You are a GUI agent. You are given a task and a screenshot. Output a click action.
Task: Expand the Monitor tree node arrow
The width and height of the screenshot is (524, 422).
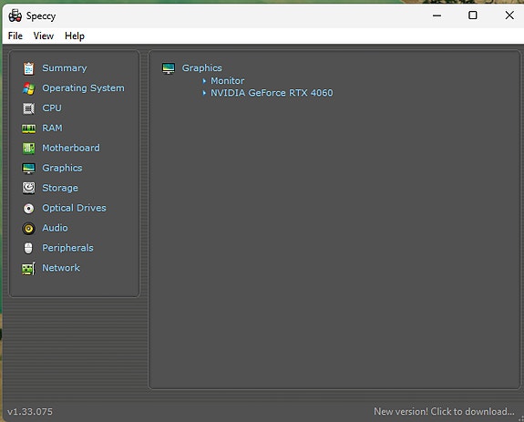pos(204,81)
